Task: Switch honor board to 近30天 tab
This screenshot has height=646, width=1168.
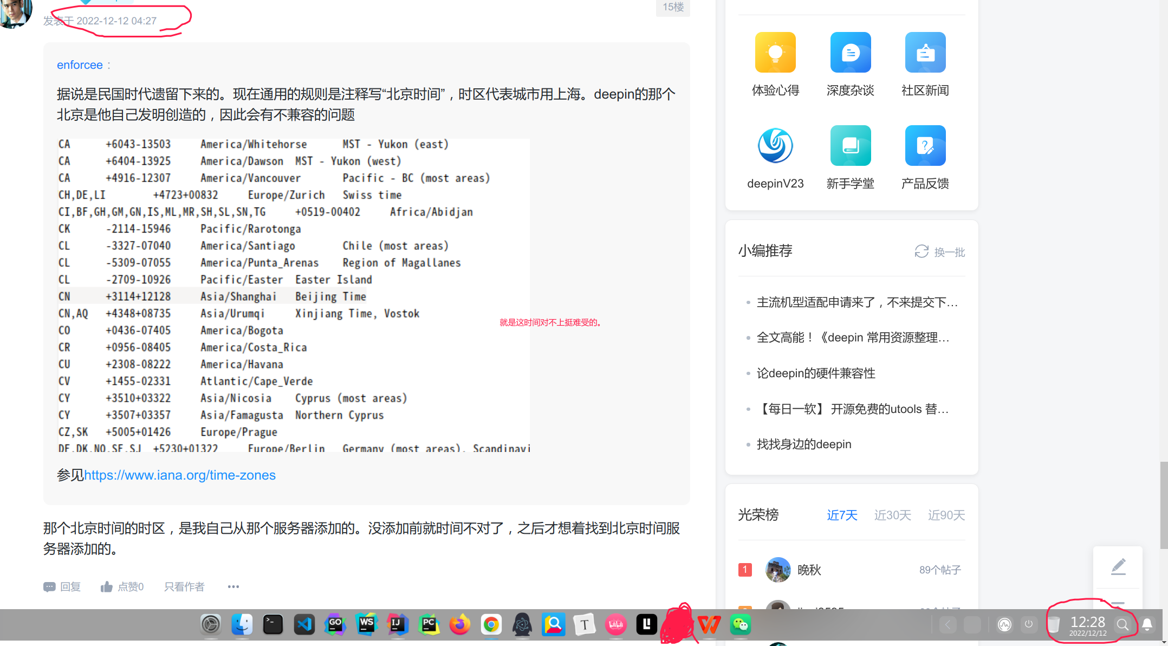Action: [892, 515]
